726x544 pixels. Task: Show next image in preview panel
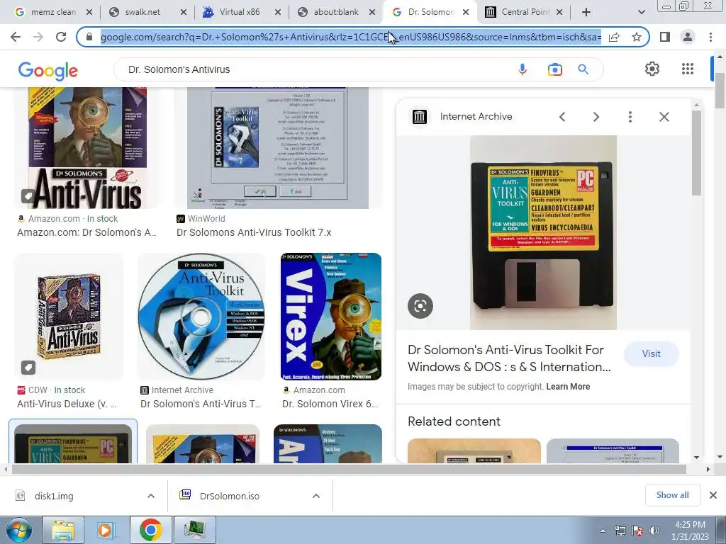coord(596,117)
